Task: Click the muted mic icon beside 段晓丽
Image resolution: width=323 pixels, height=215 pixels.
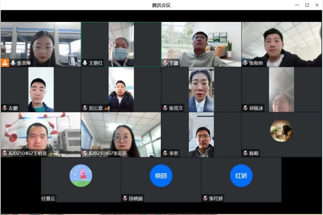Action: 125,198
